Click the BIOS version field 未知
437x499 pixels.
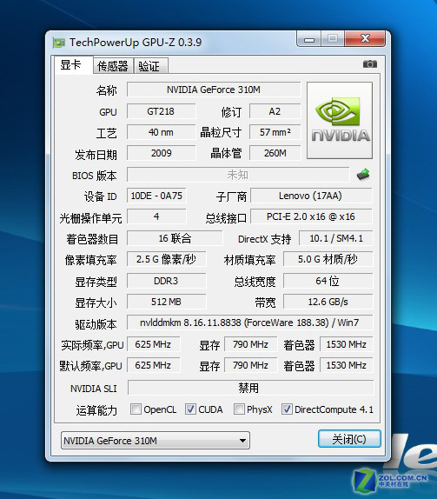[x=238, y=175]
